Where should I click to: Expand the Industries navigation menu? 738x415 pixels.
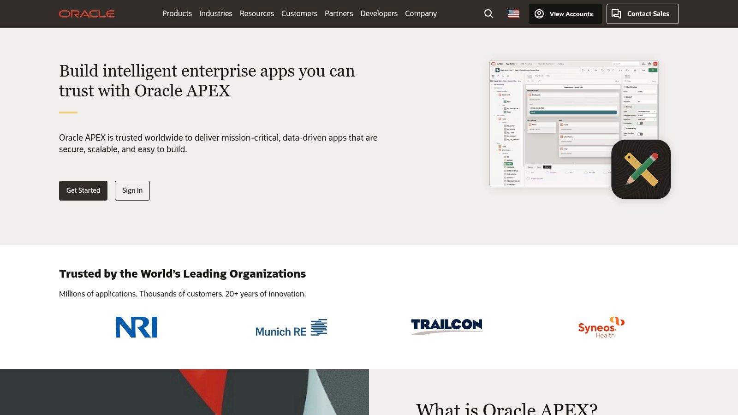pos(215,14)
